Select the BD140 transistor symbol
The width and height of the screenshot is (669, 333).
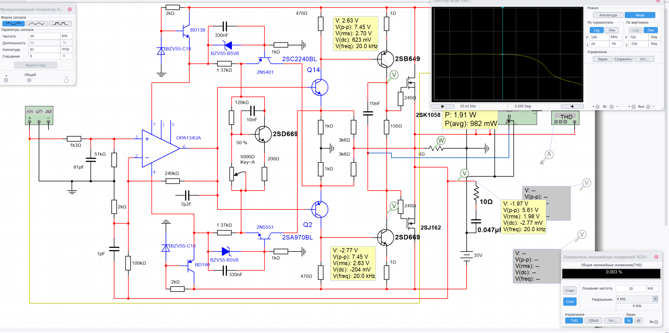190,266
